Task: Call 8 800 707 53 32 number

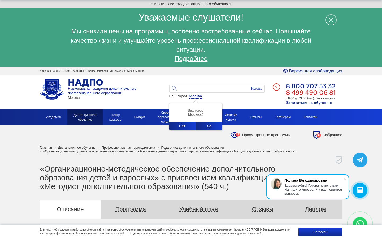Action: (311, 86)
